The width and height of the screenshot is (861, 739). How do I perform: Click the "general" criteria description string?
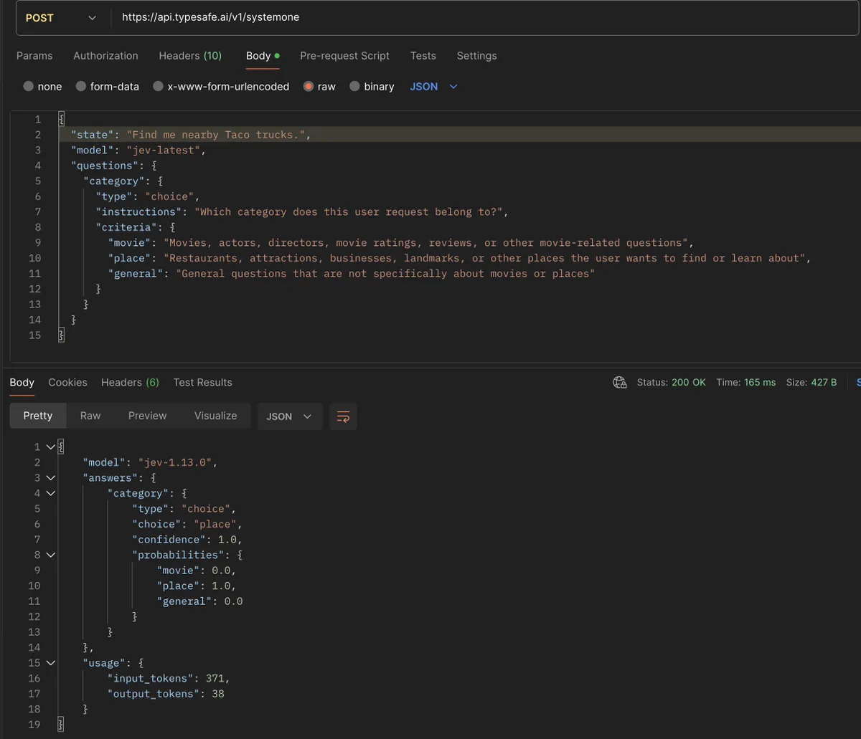385,274
